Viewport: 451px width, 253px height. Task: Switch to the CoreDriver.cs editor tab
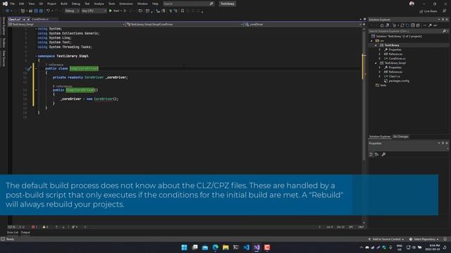[x=40, y=19]
